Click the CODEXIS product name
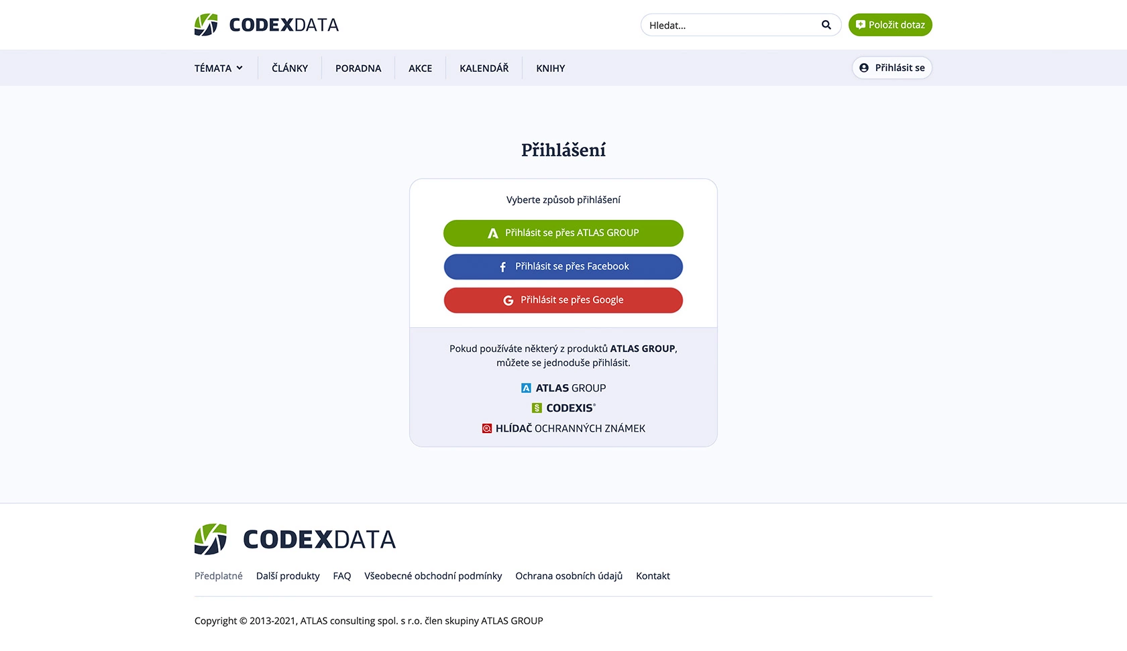The image size is (1127, 651). point(571,408)
